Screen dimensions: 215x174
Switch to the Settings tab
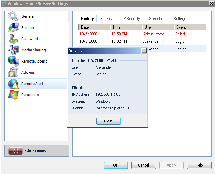click(x=180, y=19)
